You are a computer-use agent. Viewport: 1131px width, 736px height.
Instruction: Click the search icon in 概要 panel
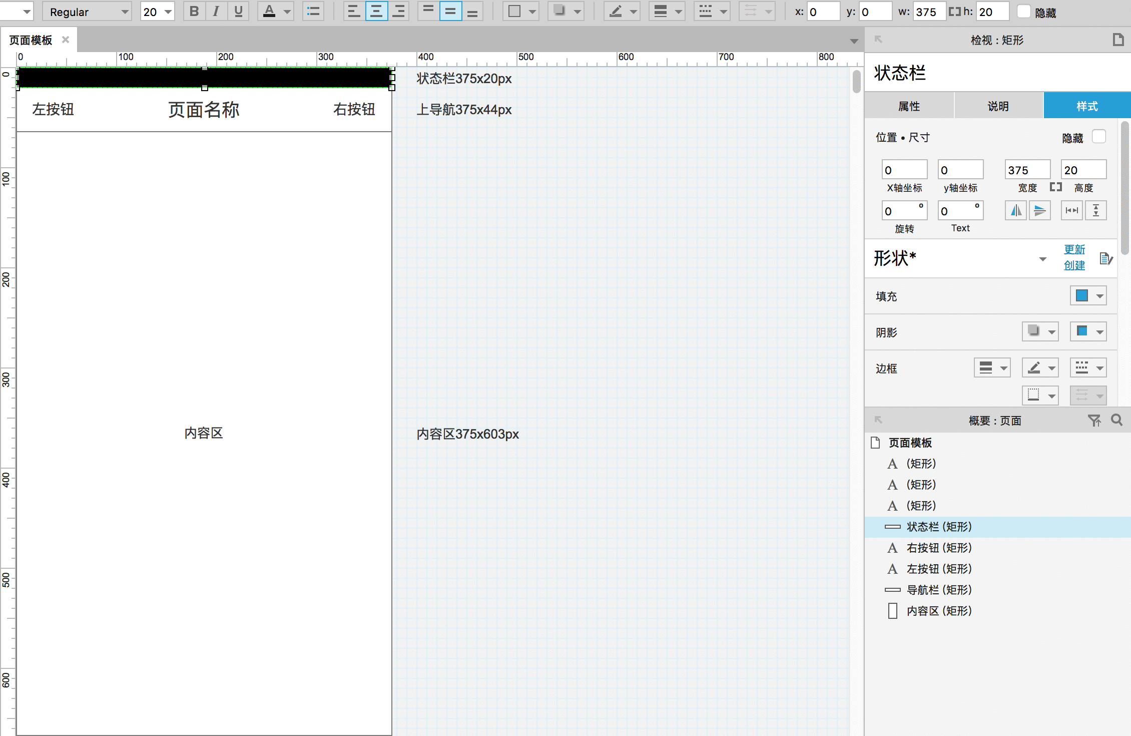click(x=1116, y=420)
